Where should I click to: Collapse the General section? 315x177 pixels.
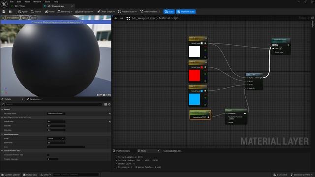pos(2,109)
